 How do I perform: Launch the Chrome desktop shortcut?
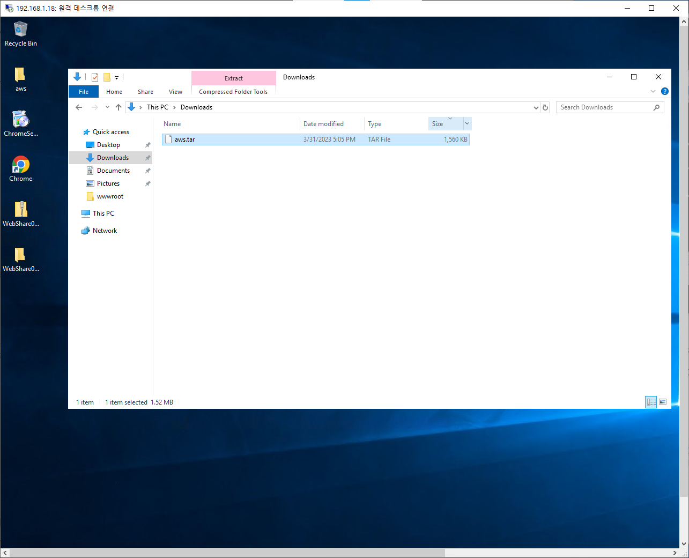pyautogui.click(x=20, y=168)
